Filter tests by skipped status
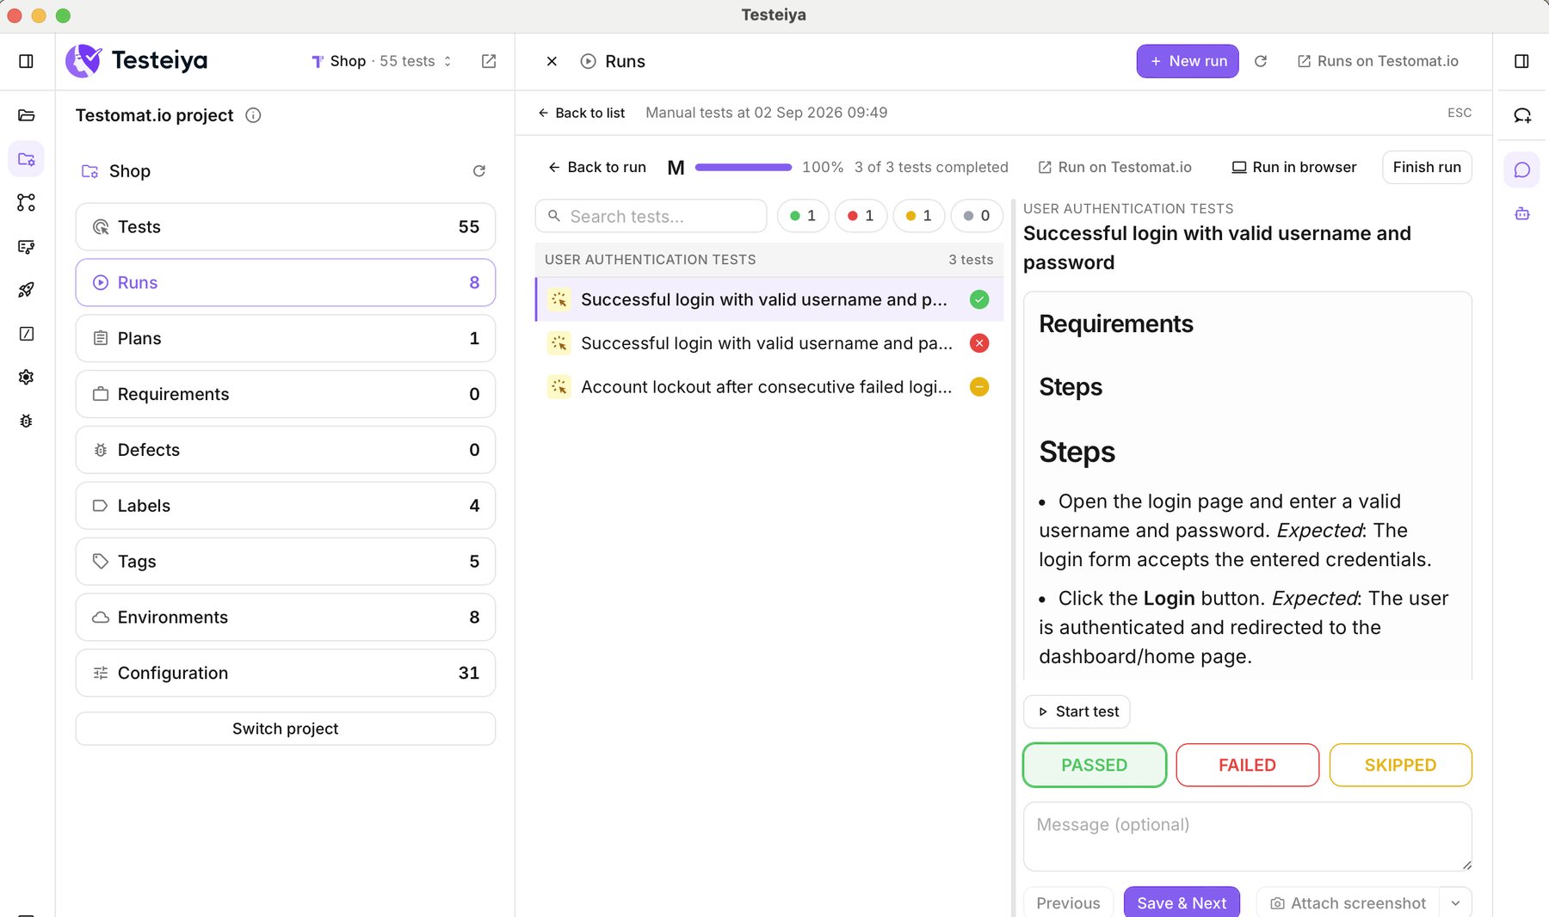Viewport: 1549px width, 917px height. 918,216
